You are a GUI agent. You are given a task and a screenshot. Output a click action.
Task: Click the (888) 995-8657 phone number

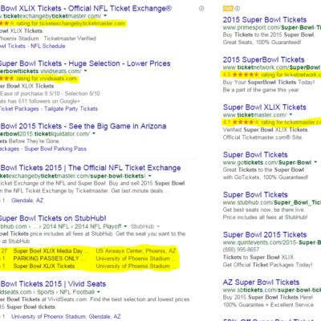241,250
